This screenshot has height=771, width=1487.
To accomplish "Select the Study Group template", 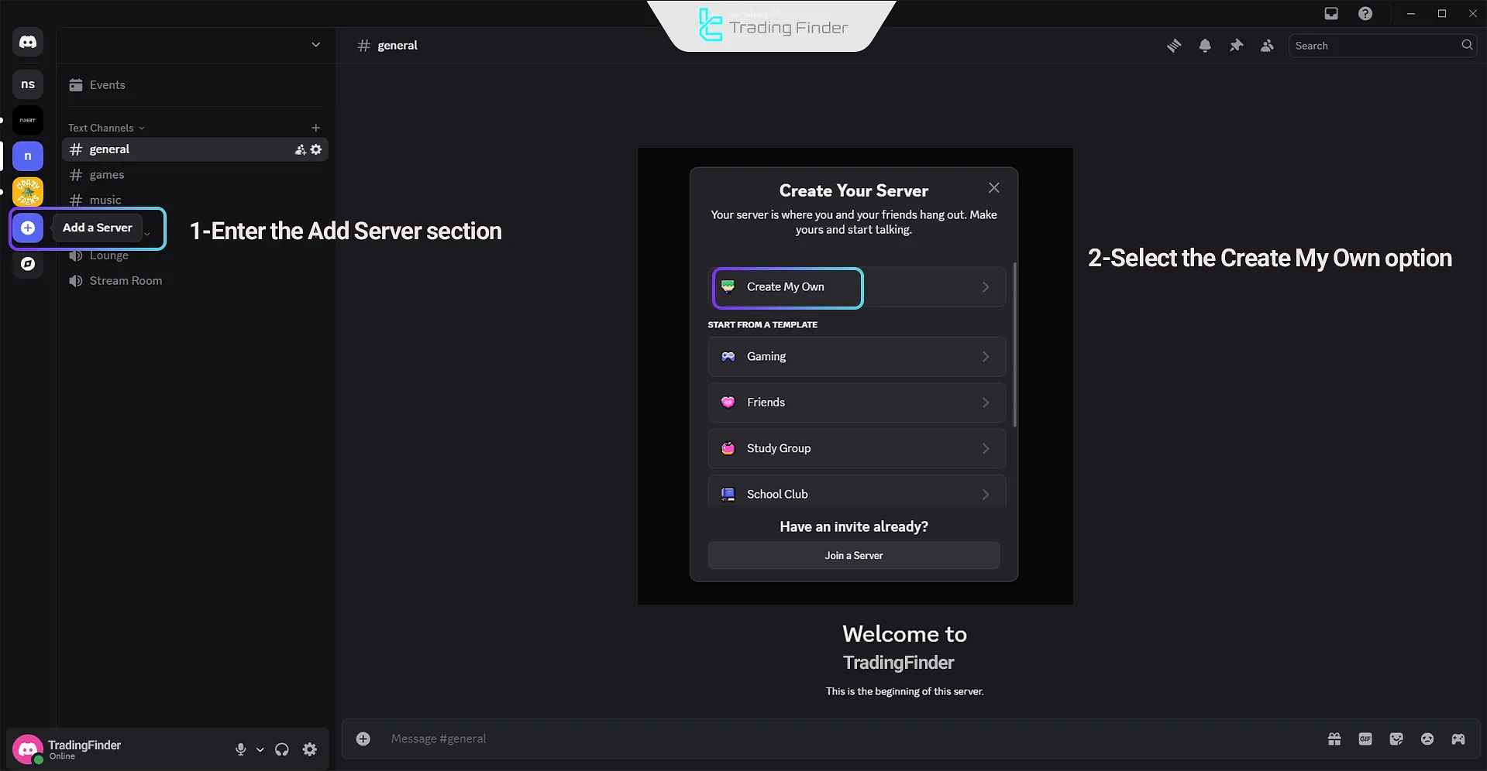I will [857, 448].
